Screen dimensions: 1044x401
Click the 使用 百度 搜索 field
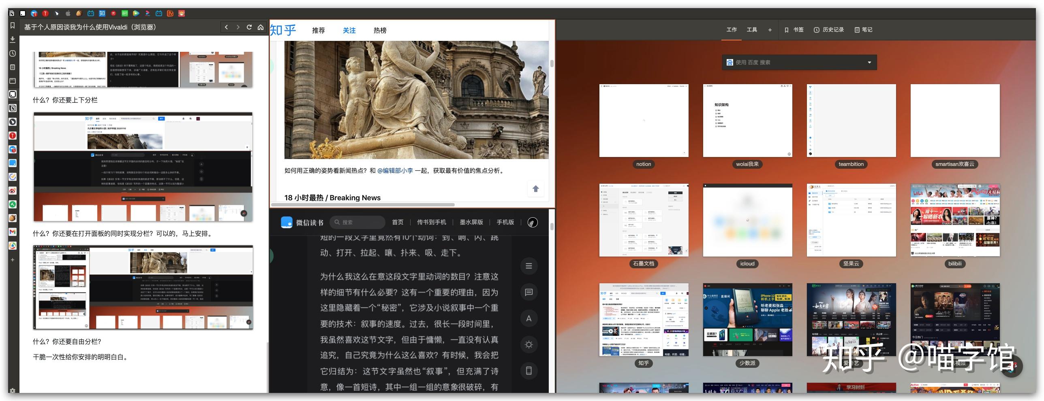coord(799,62)
